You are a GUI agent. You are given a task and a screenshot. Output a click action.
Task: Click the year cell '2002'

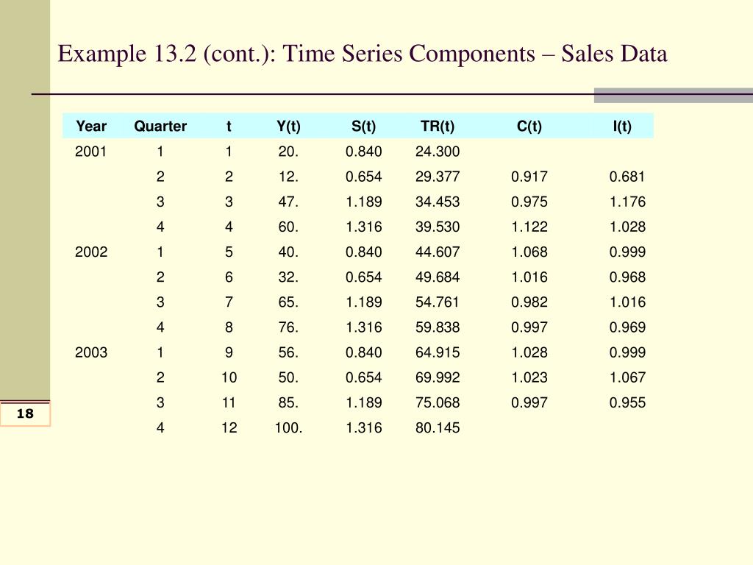tap(90, 252)
